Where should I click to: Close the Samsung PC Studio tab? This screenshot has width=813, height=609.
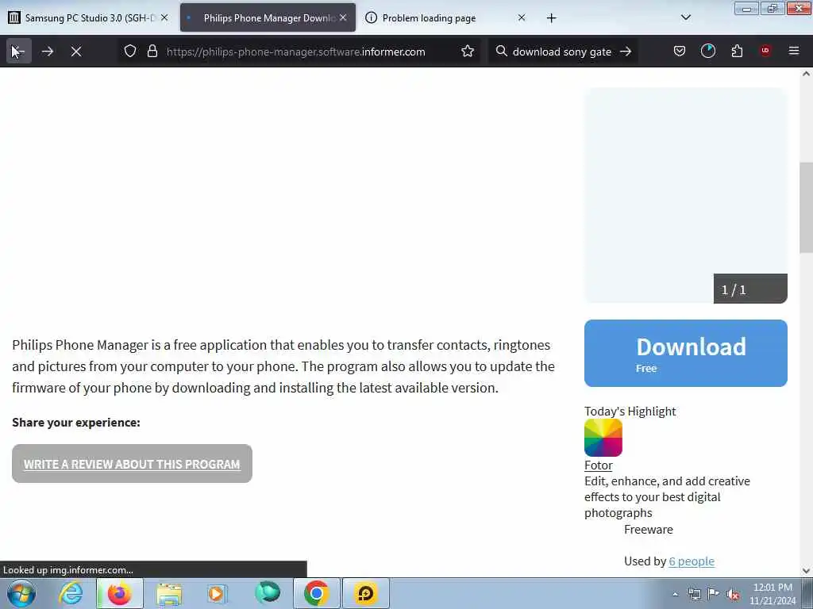(164, 17)
